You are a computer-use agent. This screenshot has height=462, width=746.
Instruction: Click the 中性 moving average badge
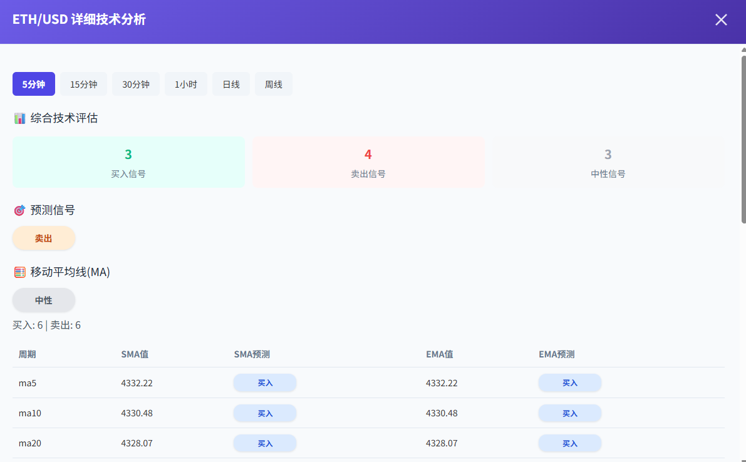pos(44,300)
